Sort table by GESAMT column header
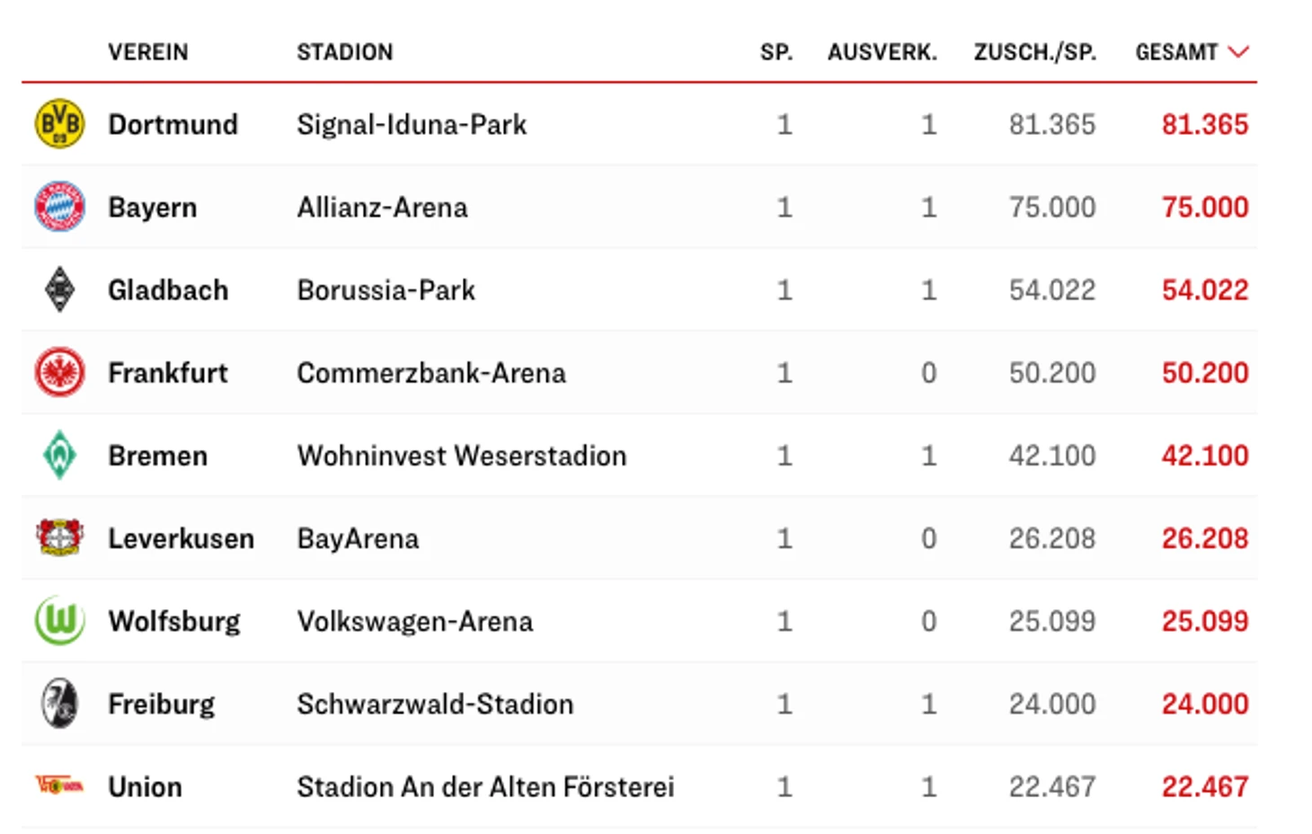Screen dimensions: 1312x834 point(1176,52)
